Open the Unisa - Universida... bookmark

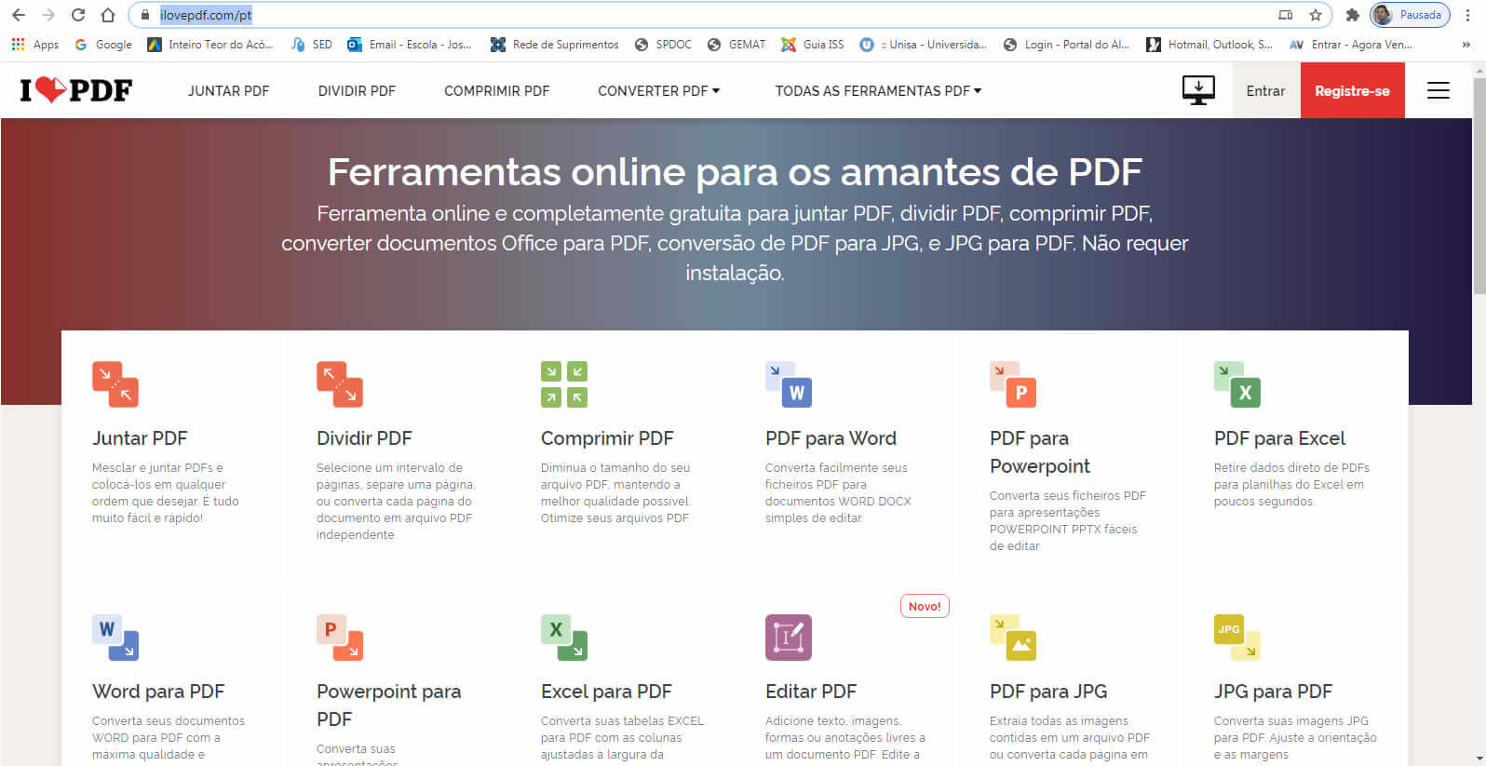click(924, 45)
